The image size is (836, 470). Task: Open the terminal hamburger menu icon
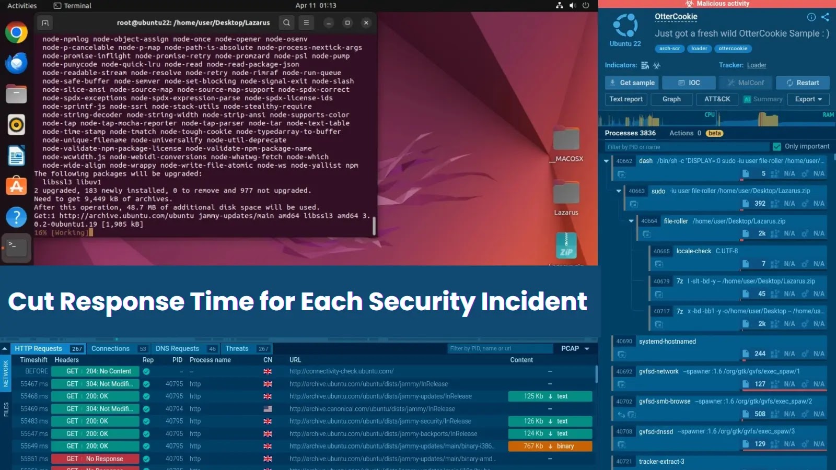[x=306, y=22]
